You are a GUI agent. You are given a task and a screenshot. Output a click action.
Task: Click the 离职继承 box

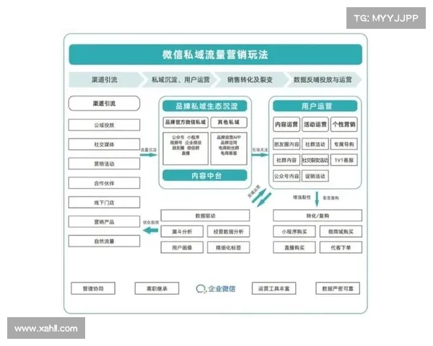[x=157, y=288]
